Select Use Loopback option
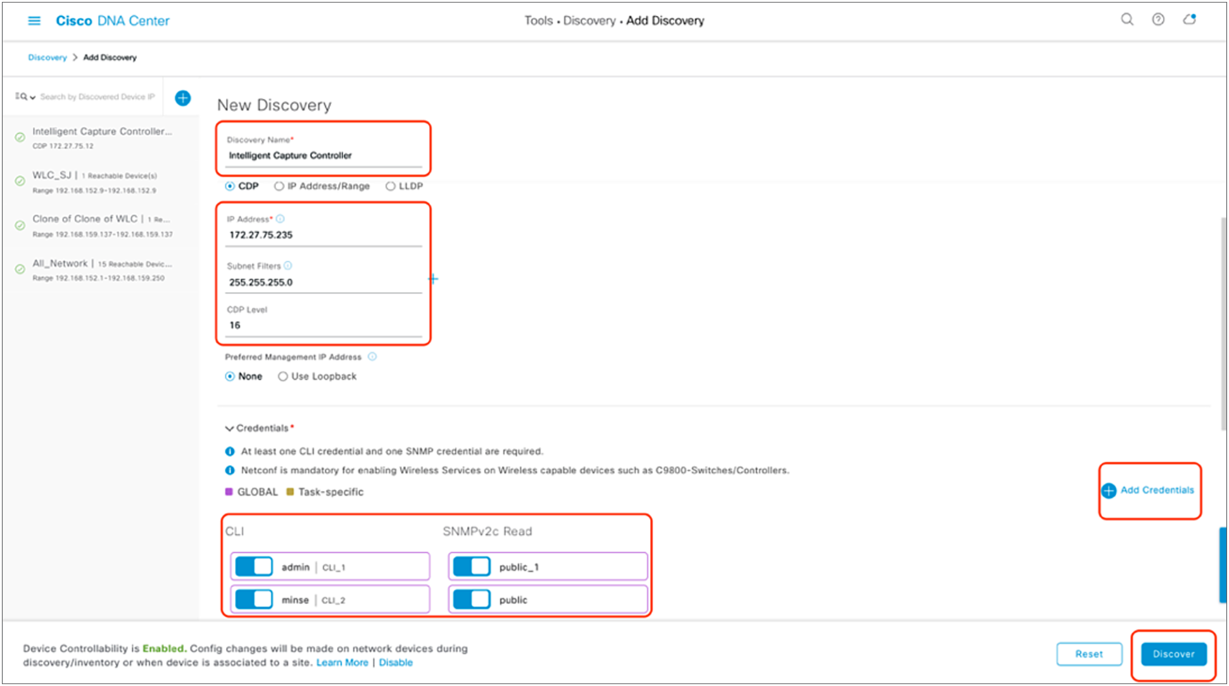 point(283,376)
